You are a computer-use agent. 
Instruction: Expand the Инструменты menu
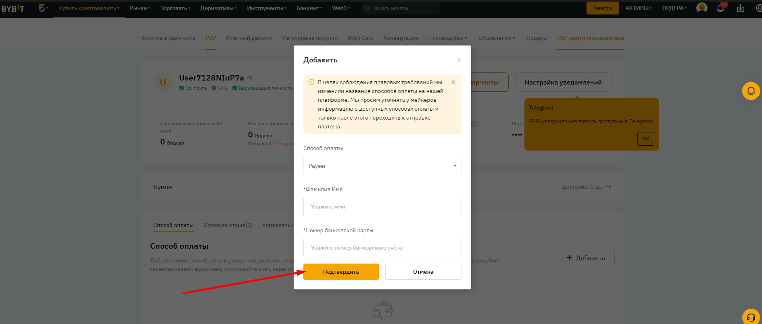(x=267, y=8)
